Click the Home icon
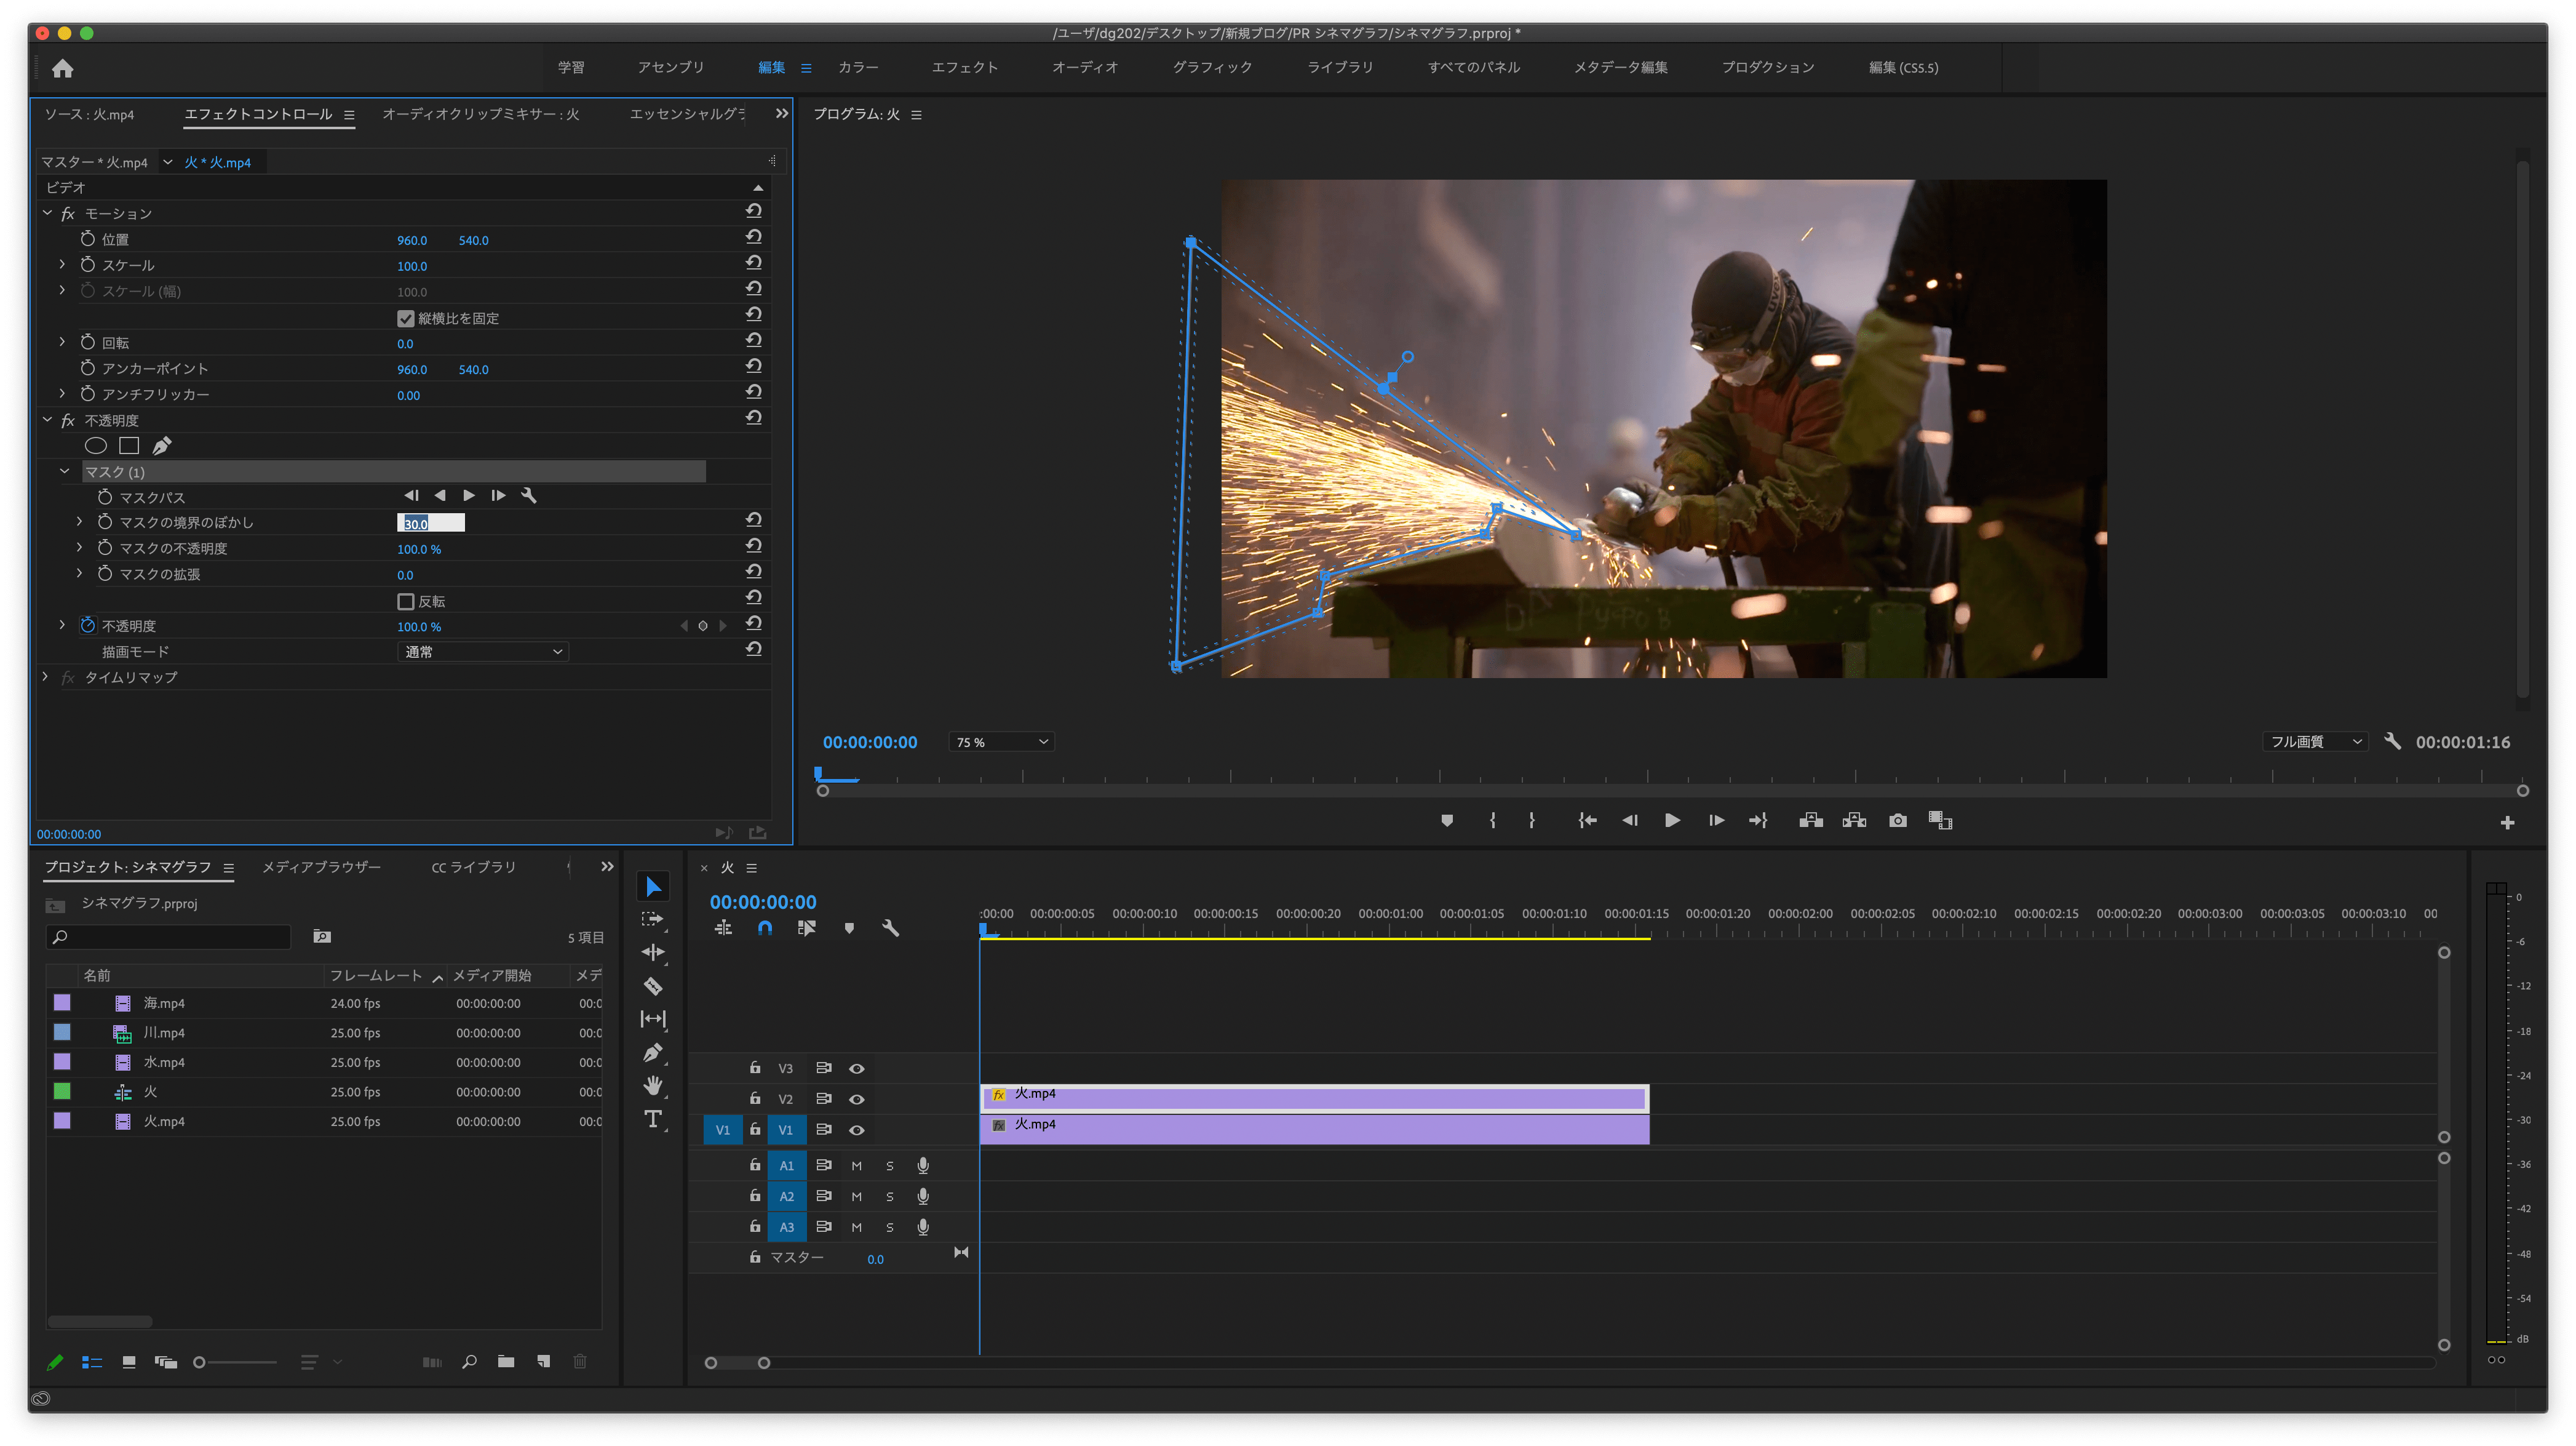The width and height of the screenshot is (2576, 1446). pos(63,68)
